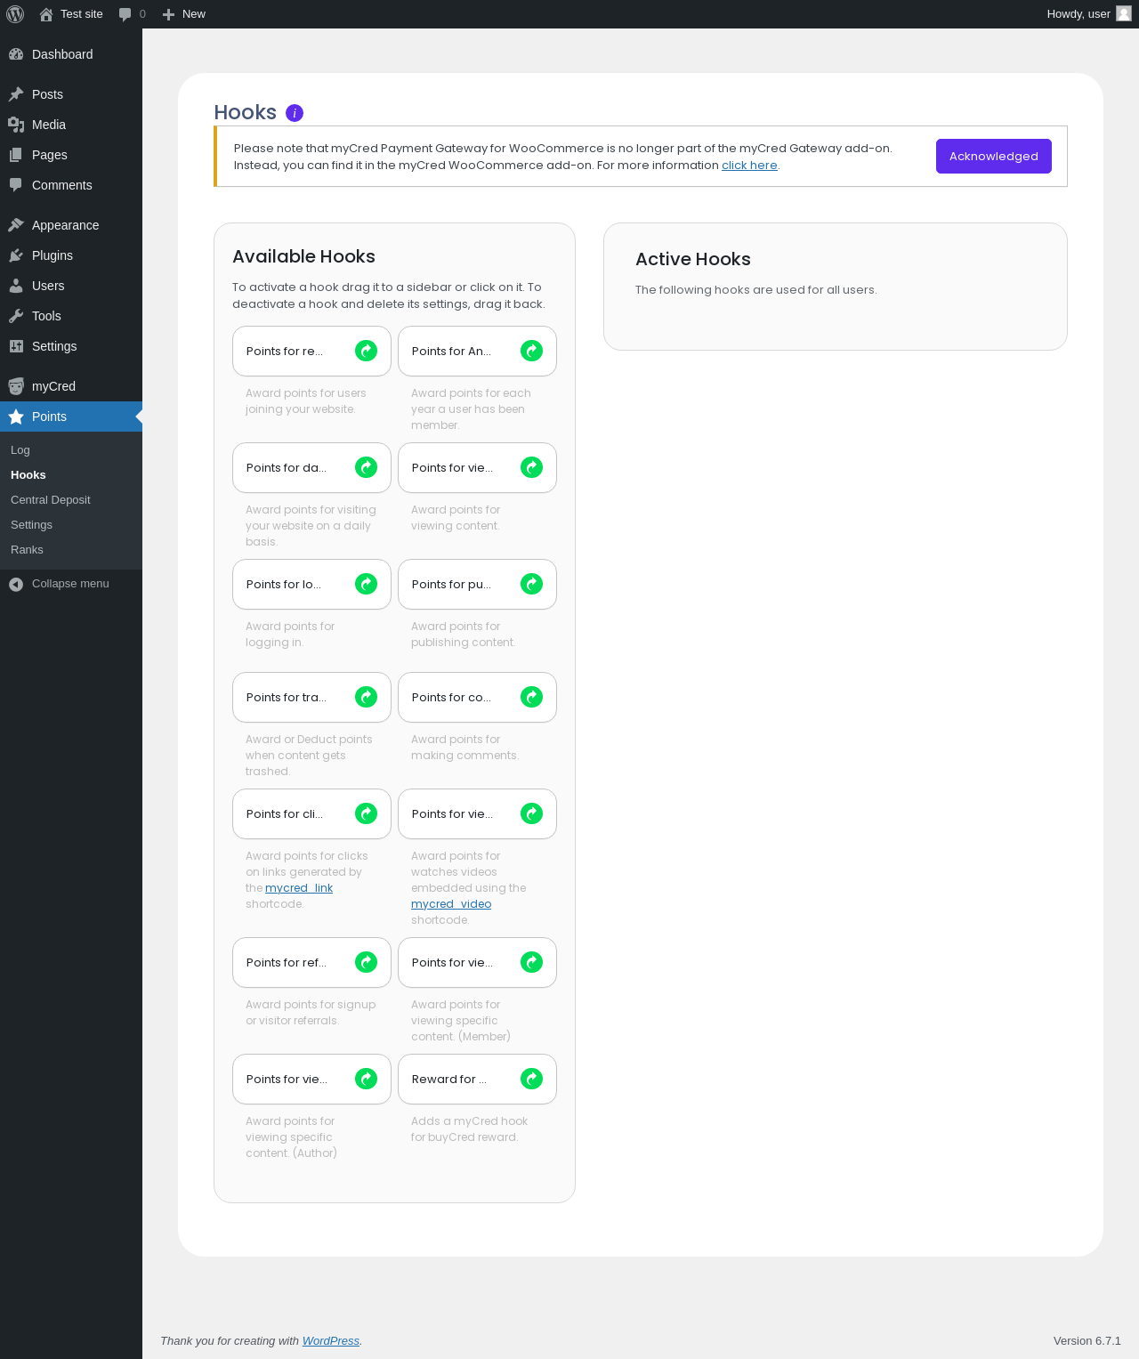Open the main Settings menu item

click(71, 346)
